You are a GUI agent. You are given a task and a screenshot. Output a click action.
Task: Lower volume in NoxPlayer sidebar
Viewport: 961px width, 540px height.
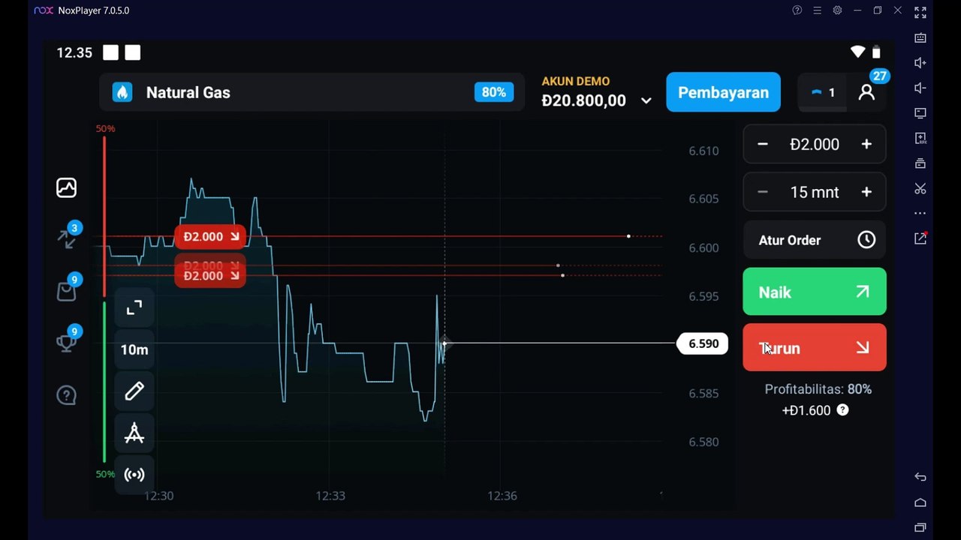point(920,88)
